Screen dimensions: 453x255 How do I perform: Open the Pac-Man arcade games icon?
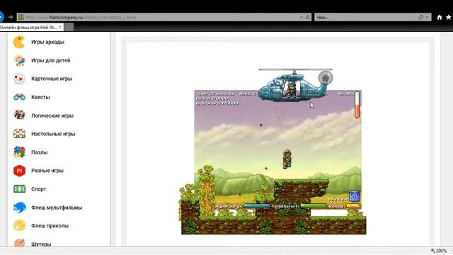pos(19,42)
